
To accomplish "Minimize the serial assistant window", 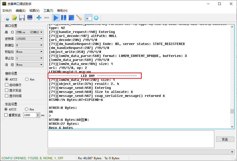I will [208, 4].
